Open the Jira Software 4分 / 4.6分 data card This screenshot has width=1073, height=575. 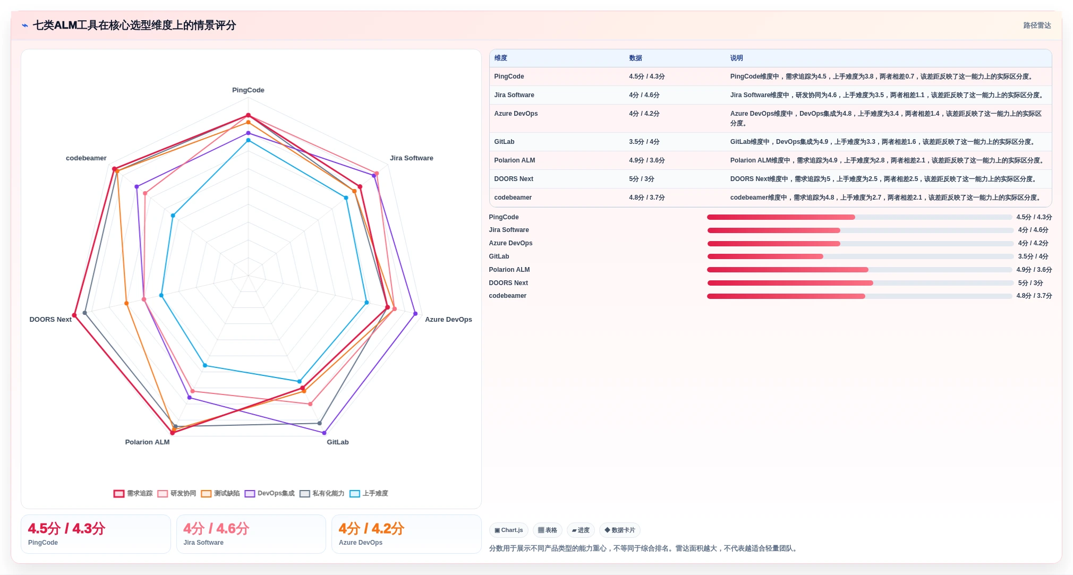point(251,534)
